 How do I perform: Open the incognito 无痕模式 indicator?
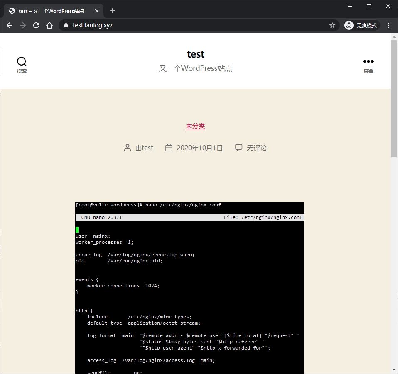click(362, 25)
